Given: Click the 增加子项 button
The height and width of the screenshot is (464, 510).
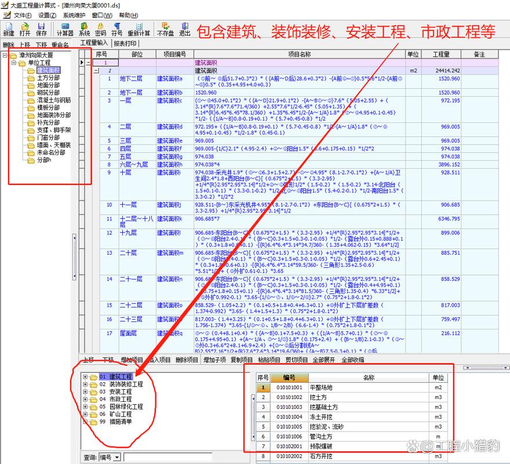Looking at the screenshot, I should tap(213, 360).
